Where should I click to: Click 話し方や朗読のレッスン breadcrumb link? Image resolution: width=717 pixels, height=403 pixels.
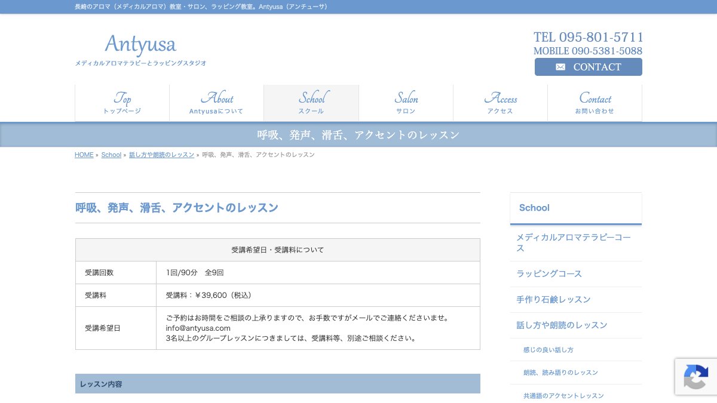162,155
